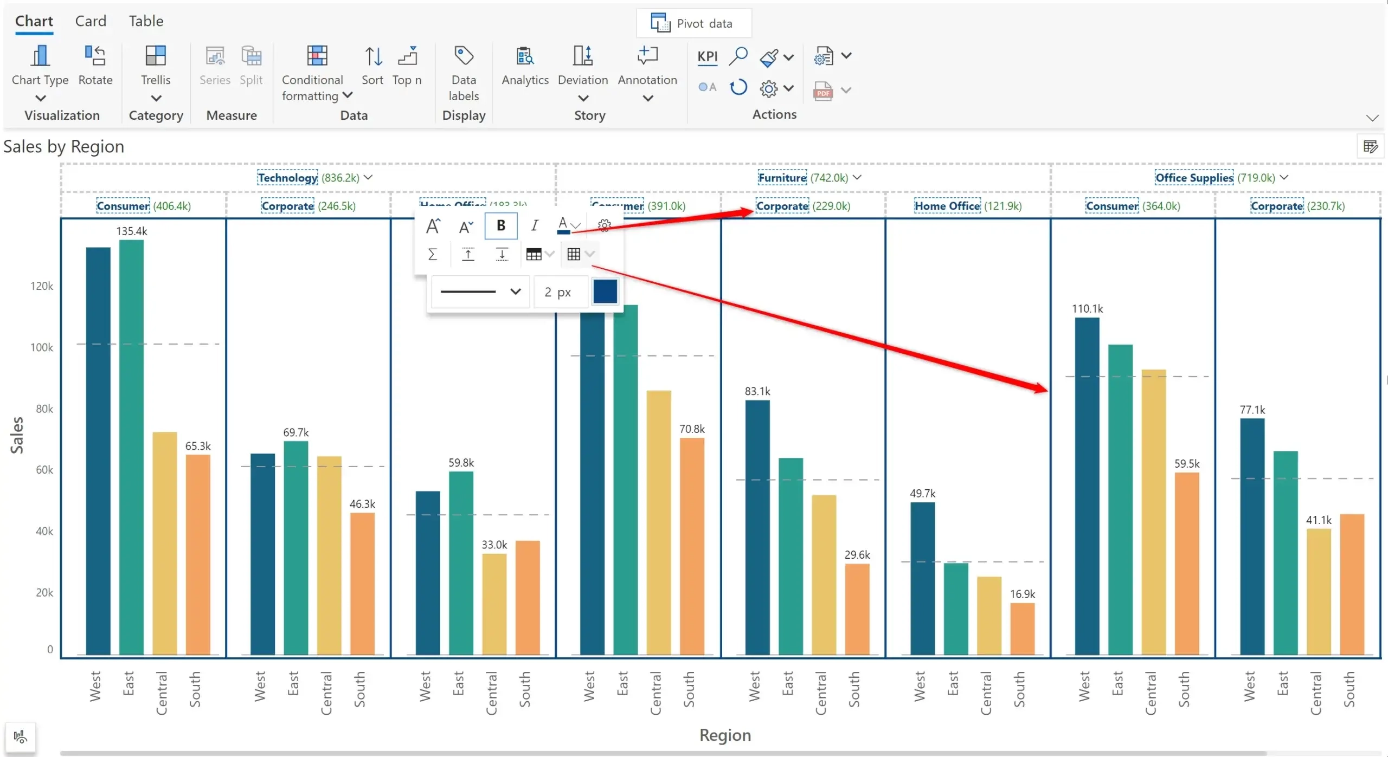Expand the Furniture (742.0k) header chevron
This screenshot has height=757, width=1388.
[x=857, y=177]
